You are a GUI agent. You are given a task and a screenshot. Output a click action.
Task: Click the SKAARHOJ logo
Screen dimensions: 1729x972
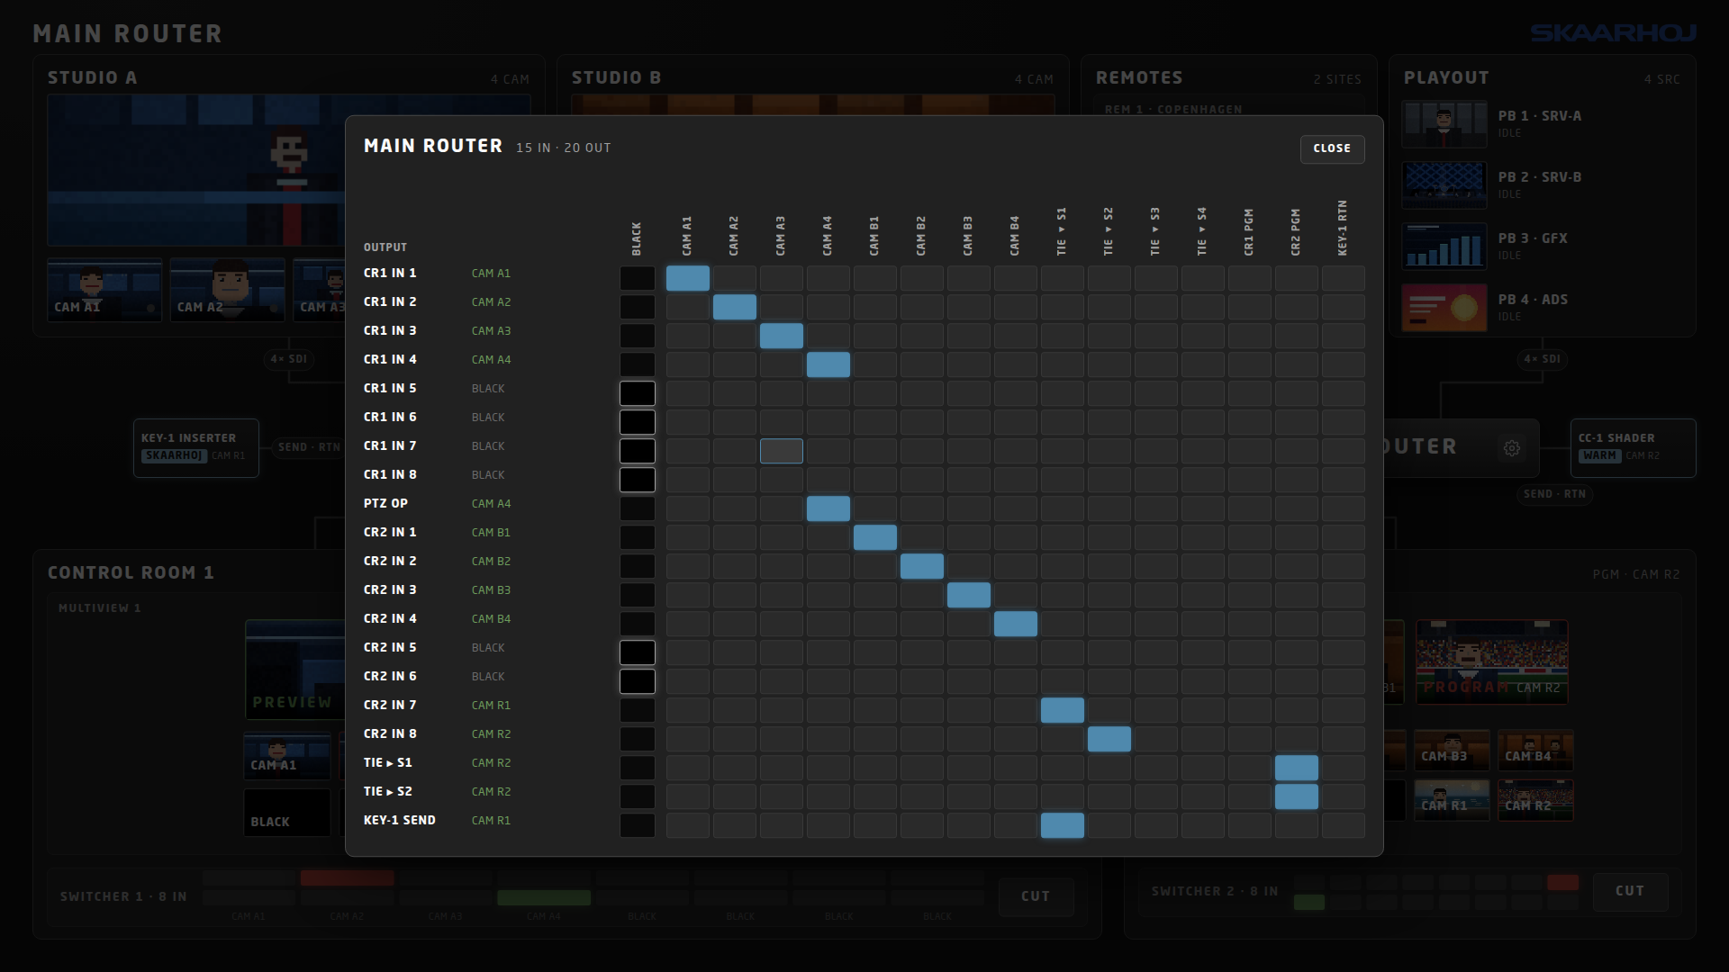point(1614,33)
